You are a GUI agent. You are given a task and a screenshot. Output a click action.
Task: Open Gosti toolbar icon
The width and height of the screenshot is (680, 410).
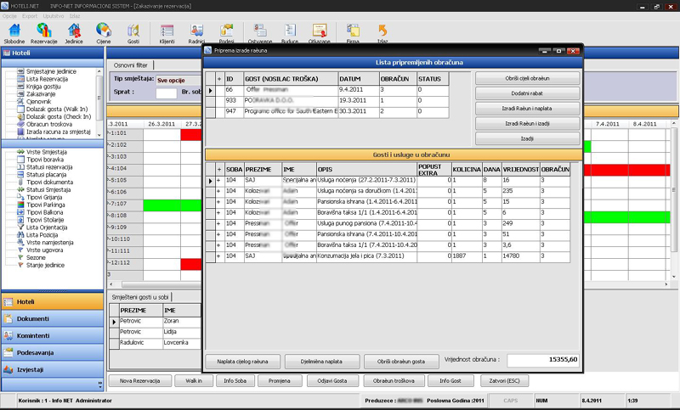click(133, 33)
